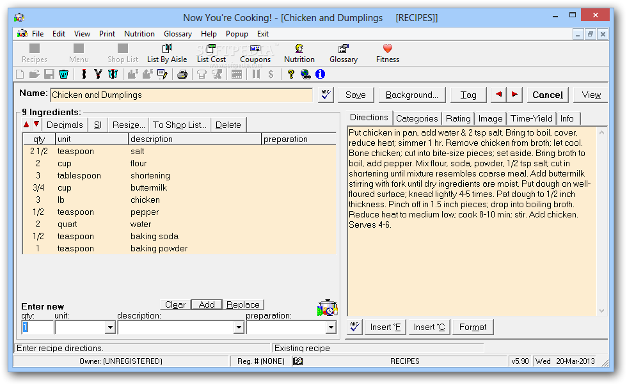Expand the unit dropdown arrow
The width and height of the screenshot is (627, 385).
pyautogui.click(x=110, y=328)
